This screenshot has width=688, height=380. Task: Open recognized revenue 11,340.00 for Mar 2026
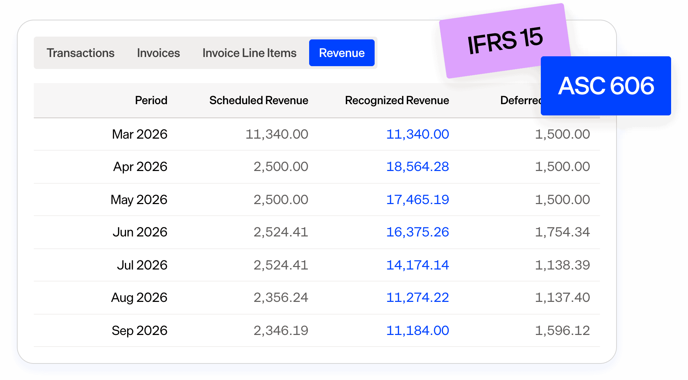point(418,134)
